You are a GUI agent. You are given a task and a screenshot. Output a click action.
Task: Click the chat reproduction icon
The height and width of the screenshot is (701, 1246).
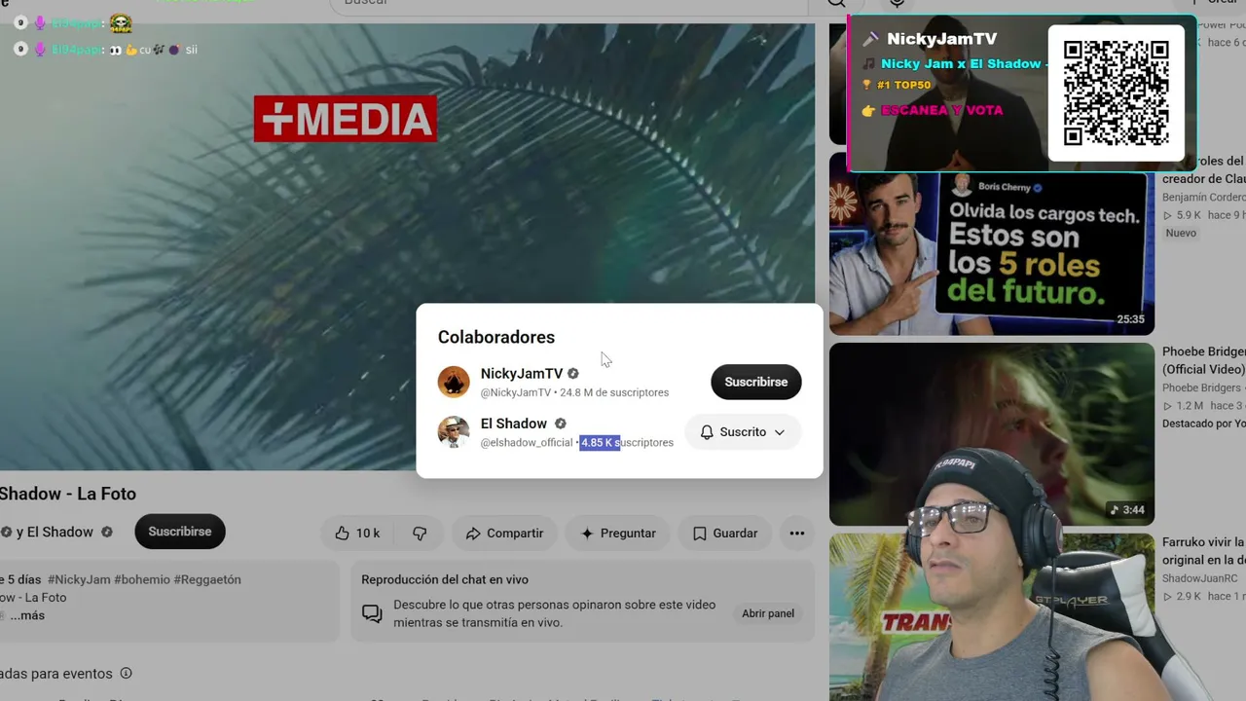[372, 613]
